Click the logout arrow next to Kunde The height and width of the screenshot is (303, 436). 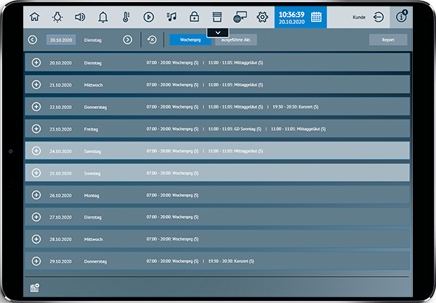tap(379, 17)
